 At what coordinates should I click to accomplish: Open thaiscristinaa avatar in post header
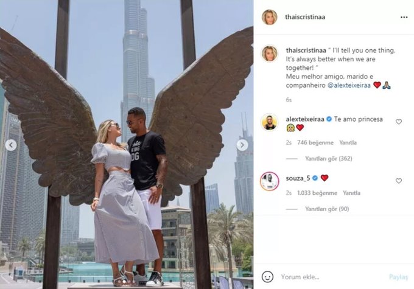(x=270, y=17)
